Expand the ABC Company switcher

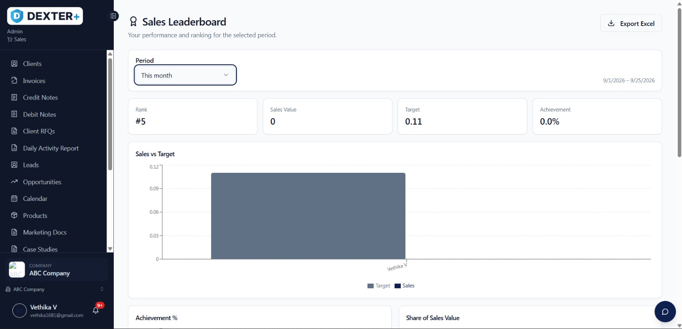pos(55,289)
